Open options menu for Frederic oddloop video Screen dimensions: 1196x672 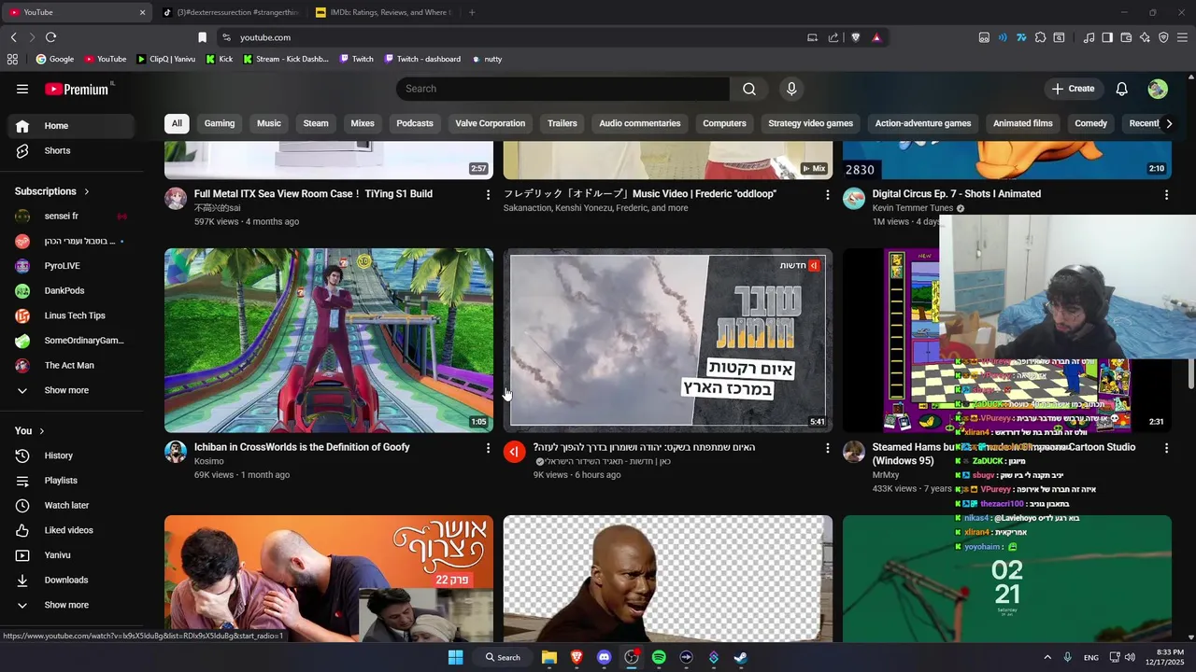click(x=827, y=194)
